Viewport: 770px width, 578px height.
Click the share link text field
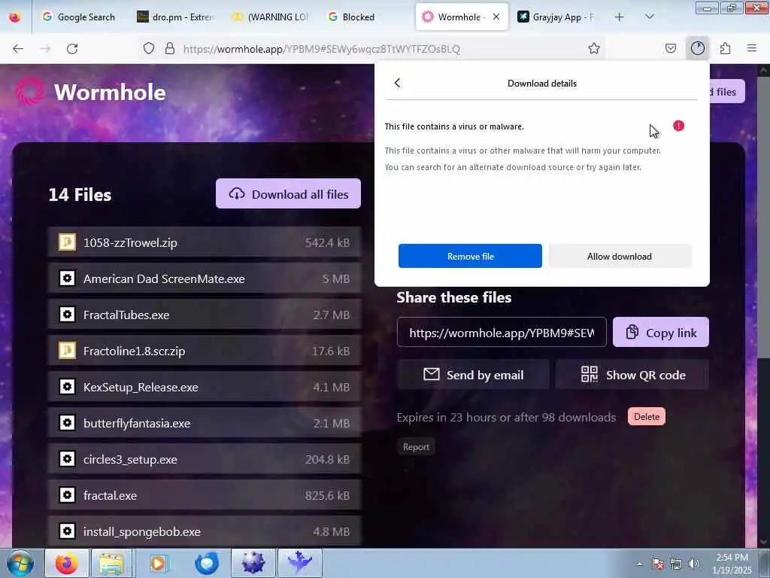point(502,333)
